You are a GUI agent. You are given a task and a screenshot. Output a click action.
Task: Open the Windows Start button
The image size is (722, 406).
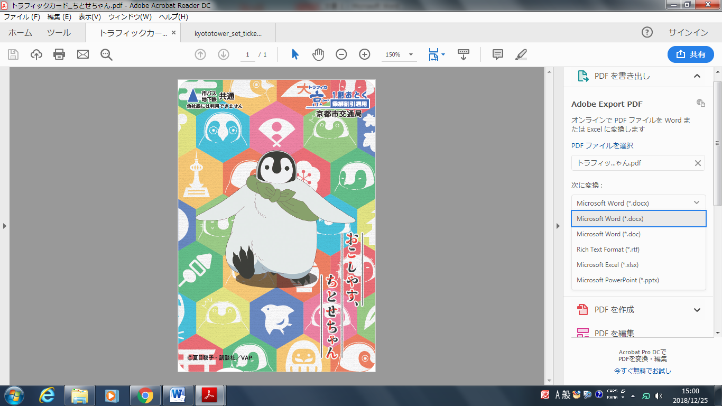(x=14, y=395)
